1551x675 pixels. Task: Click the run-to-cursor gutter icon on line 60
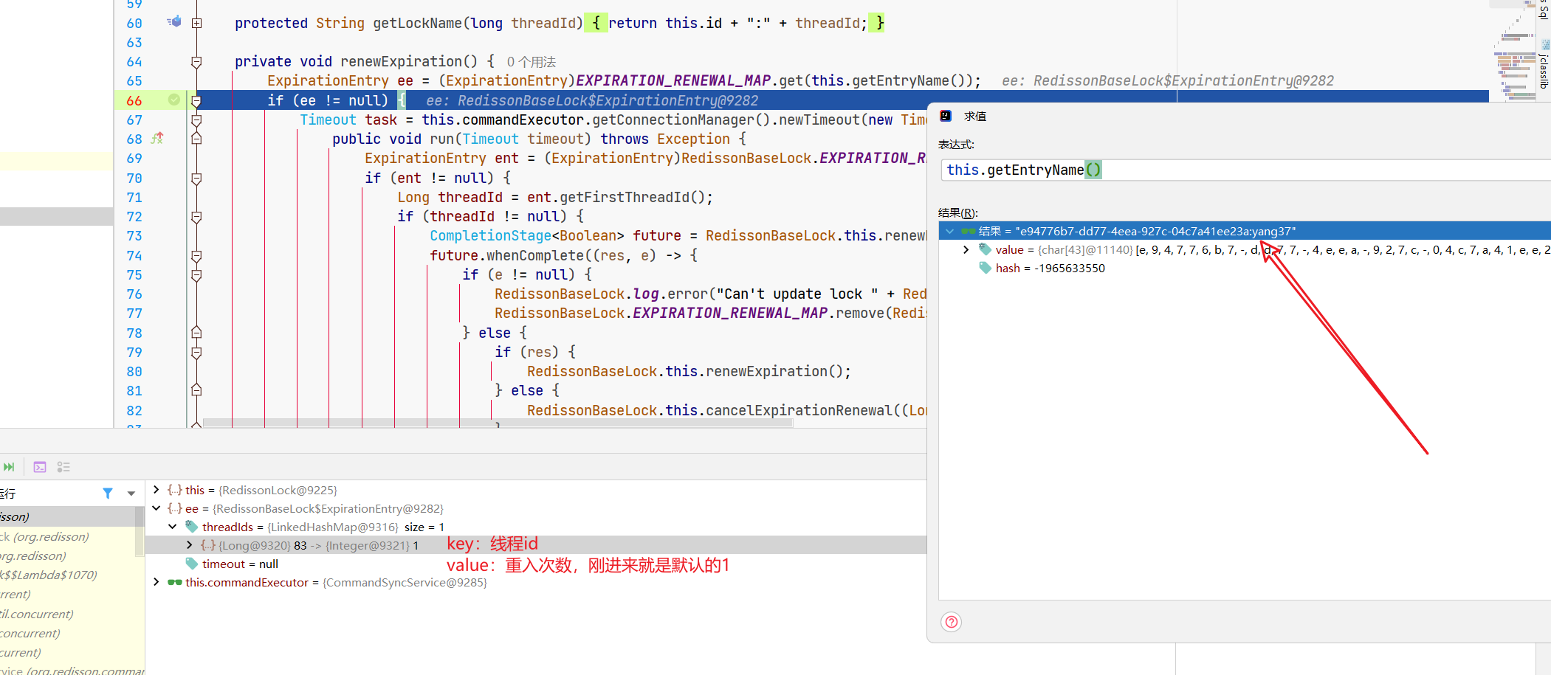tap(174, 22)
